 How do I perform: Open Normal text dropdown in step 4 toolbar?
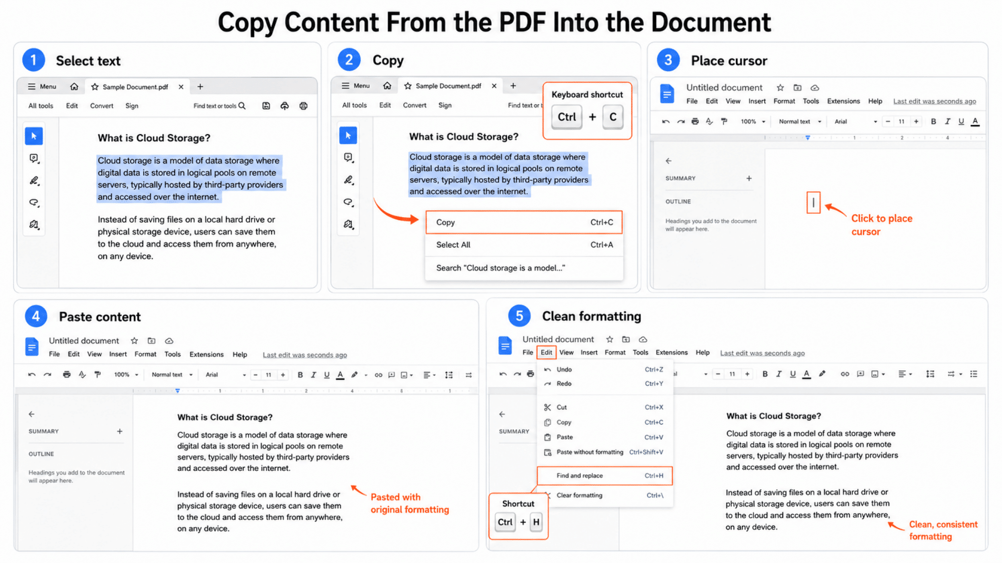172,375
